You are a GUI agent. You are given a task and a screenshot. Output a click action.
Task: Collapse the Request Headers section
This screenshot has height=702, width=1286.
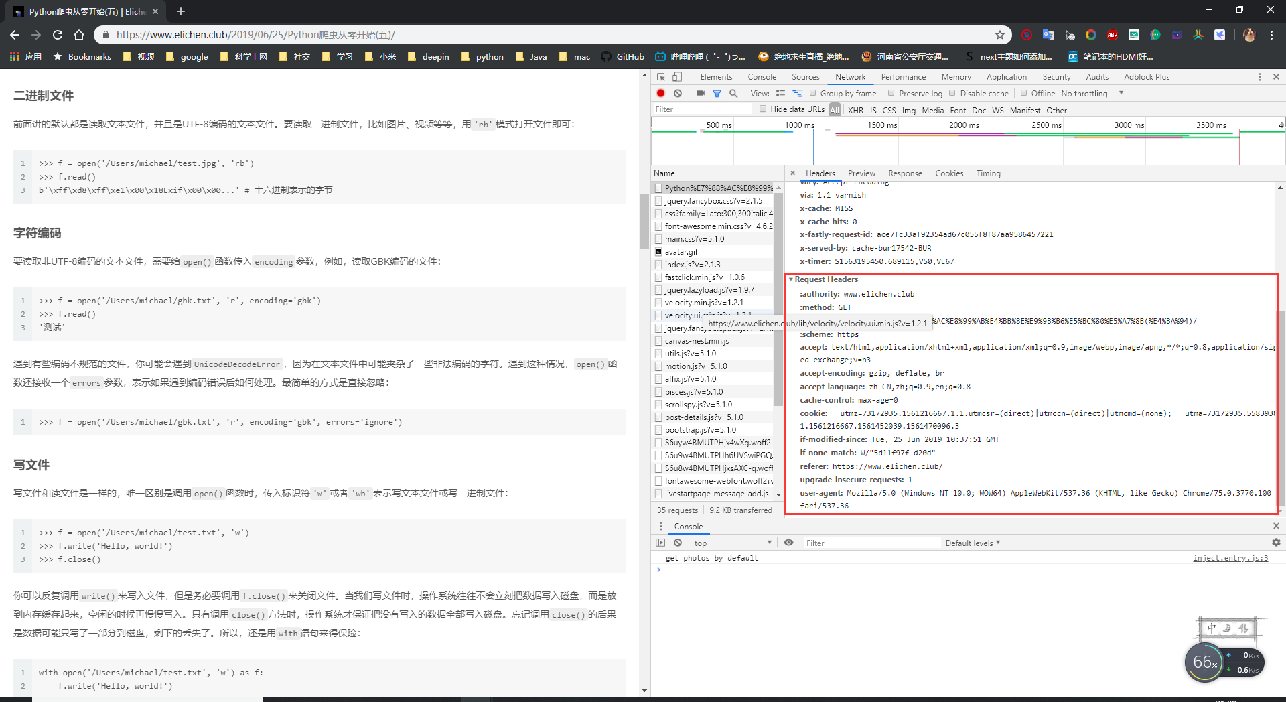(791, 279)
